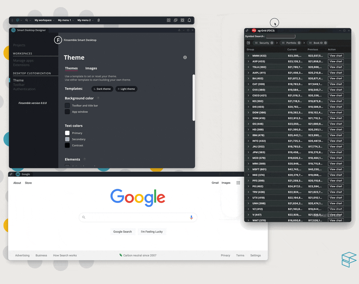Select Theme in the designer sidebar
Screen dimensions: 359x284
pyautogui.click(x=18, y=80)
